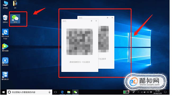This screenshot has height=96, width=172.
Task: Open the volume control in tray
Action: tap(148, 92)
